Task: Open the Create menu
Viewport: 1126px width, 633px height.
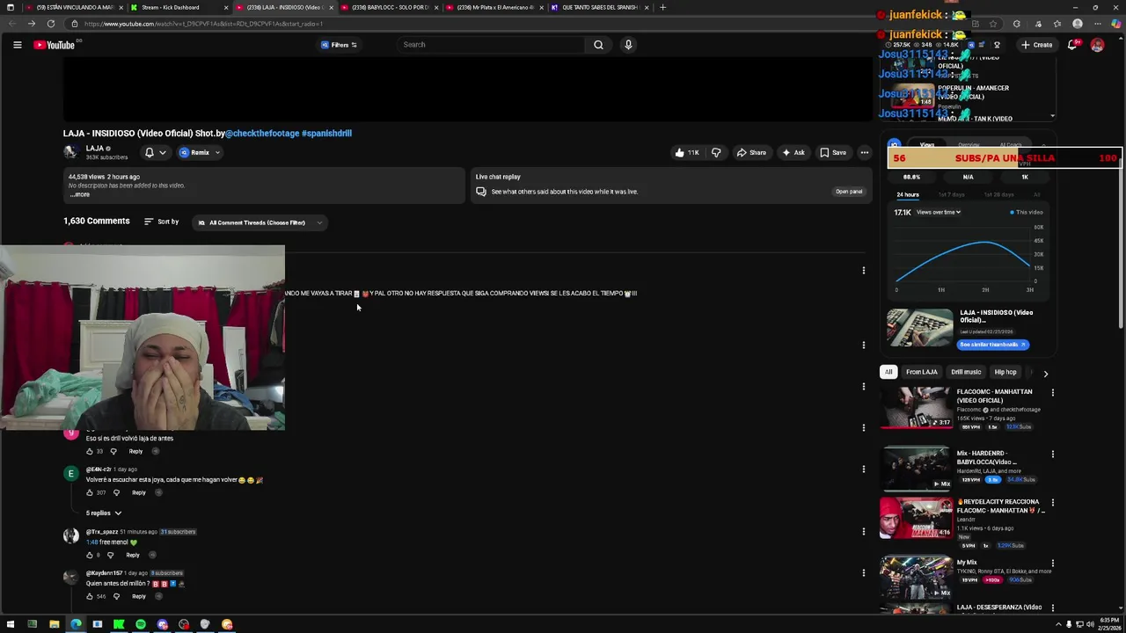Action: 1036,45
